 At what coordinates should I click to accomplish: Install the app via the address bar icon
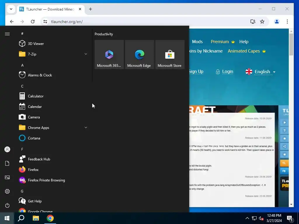(x=253, y=22)
